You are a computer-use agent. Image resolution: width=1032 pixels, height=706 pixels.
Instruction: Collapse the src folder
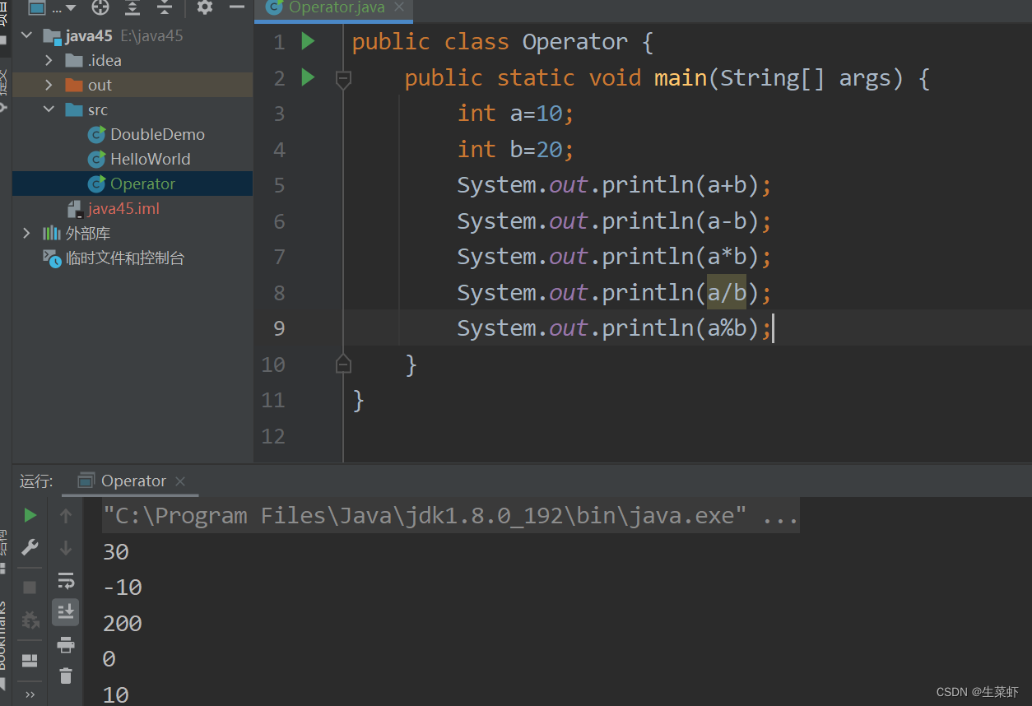coord(49,109)
